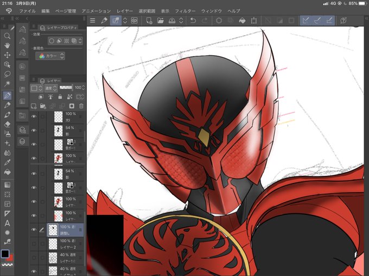
Task: Select the Zoom magnifier tool
Action: [x=7, y=36]
